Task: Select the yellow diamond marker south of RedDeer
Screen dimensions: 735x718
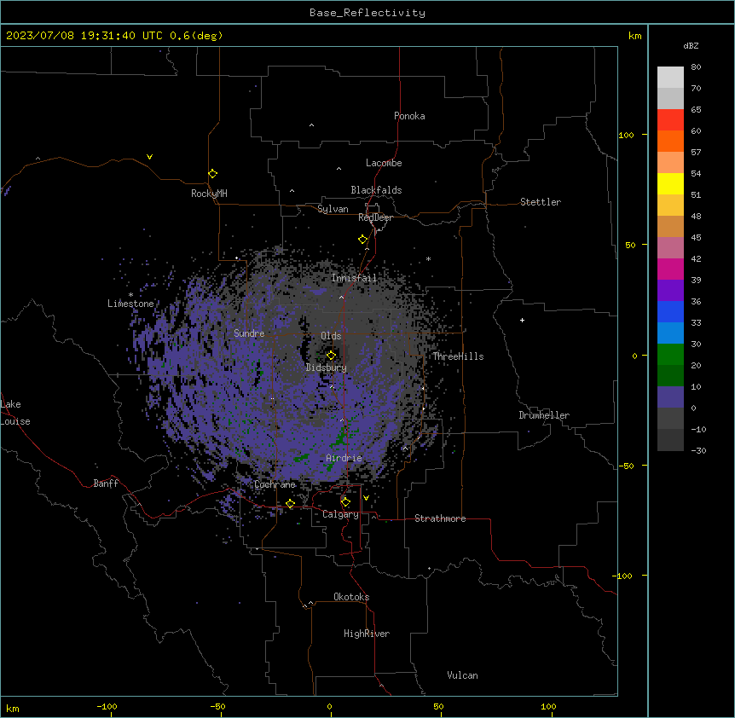Action: click(362, 240)
